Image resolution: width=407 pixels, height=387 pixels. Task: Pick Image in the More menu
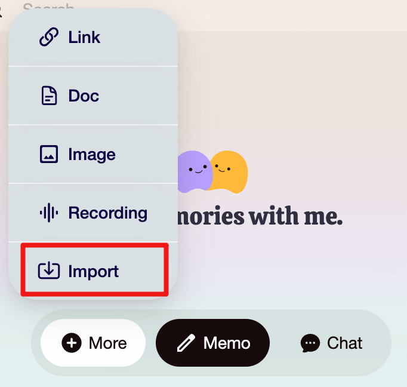tap(93, 154)
